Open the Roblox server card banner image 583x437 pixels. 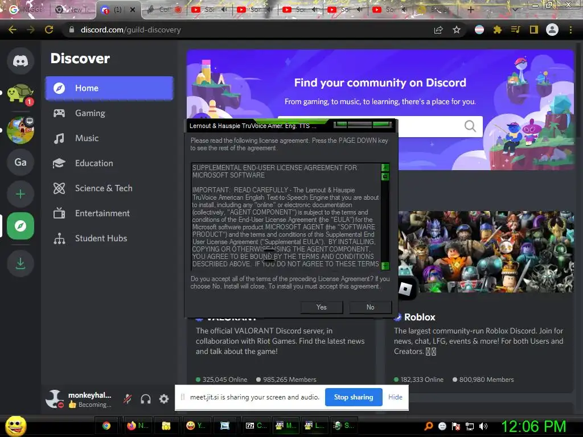pyautogui.click(x=486, y=252)
